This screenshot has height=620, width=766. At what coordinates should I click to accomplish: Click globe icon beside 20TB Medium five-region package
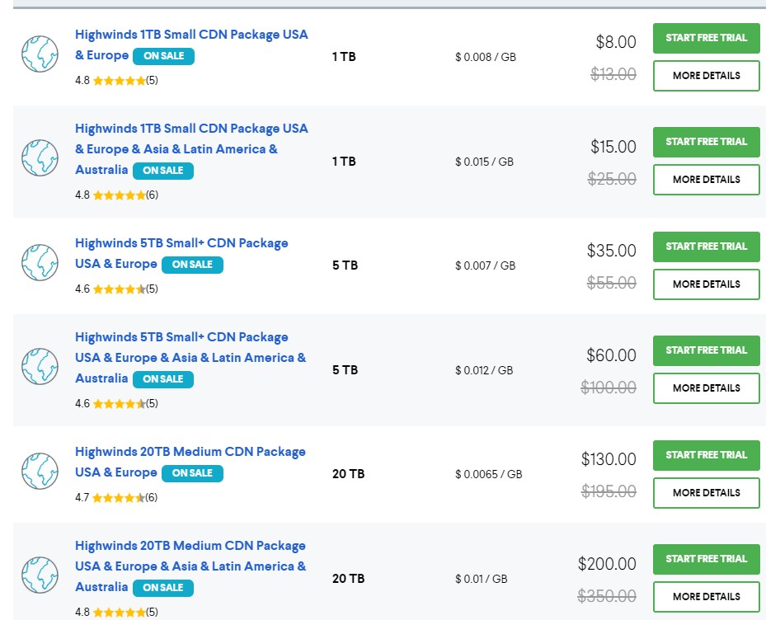tap(40, 575)
